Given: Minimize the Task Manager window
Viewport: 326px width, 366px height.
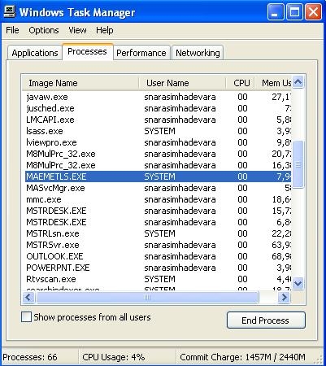Looking at the screenshot, I should coord(276,12).
